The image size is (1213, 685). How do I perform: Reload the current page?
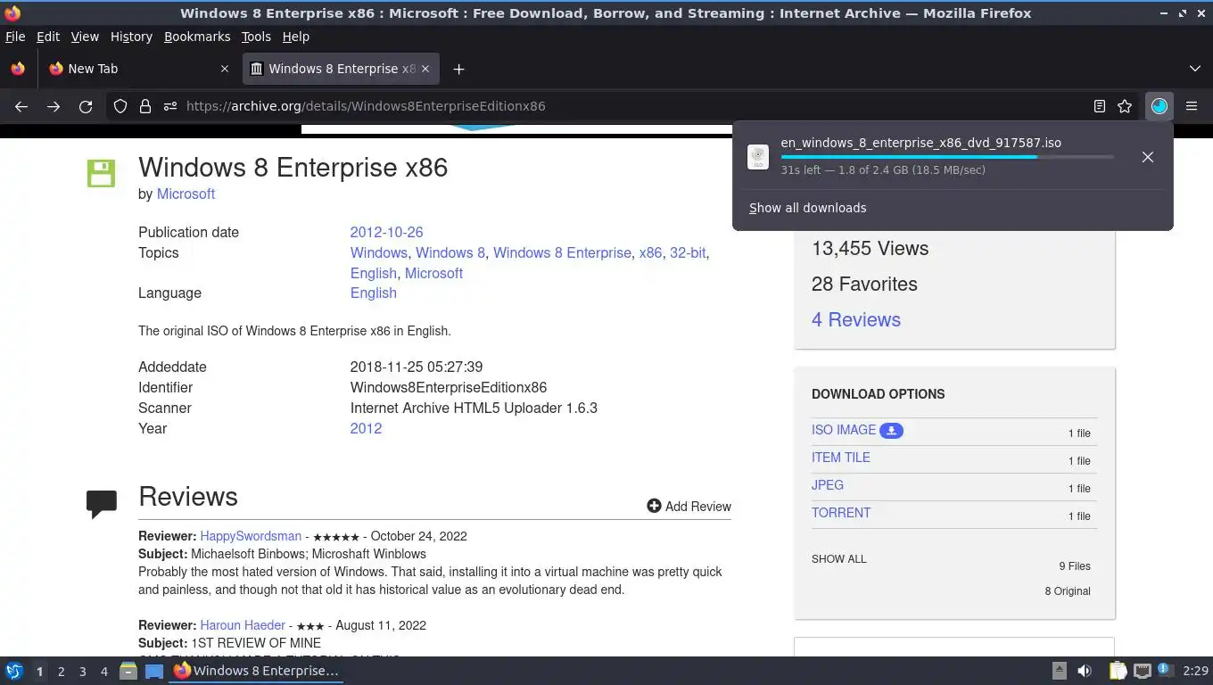86,106
